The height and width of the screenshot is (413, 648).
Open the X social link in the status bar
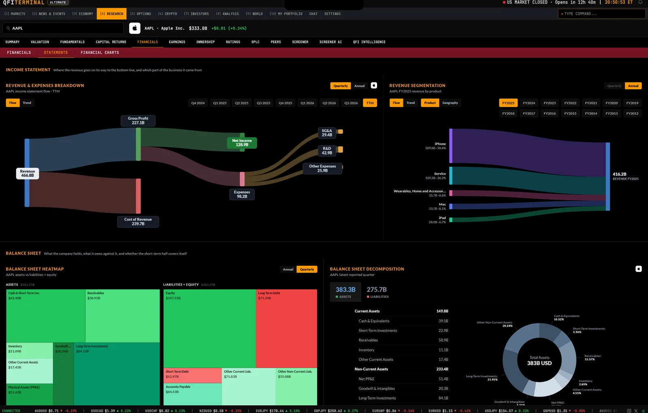click(636, 411)
